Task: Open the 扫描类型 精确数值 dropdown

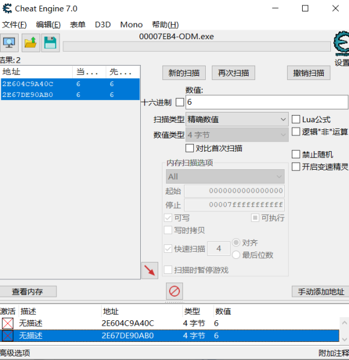Action: click(237, 119)
